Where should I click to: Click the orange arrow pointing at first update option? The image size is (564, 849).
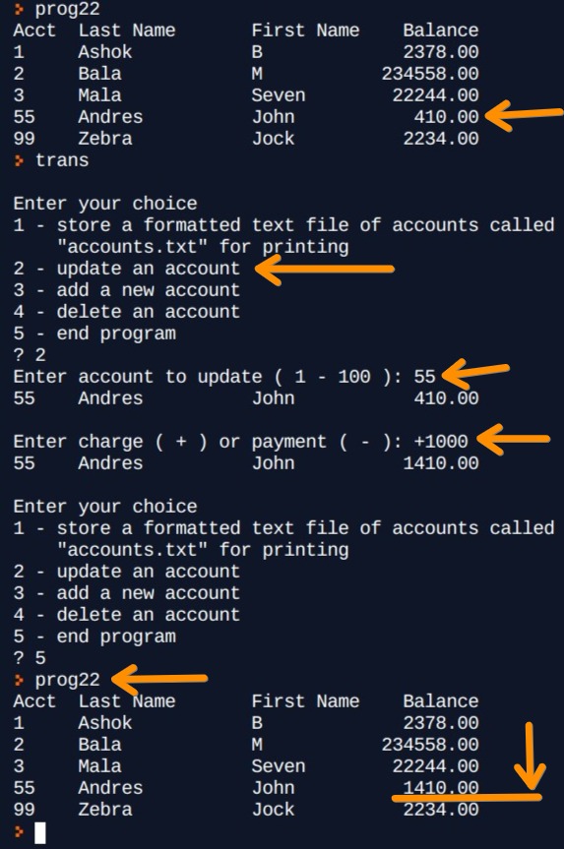[325, 270]
